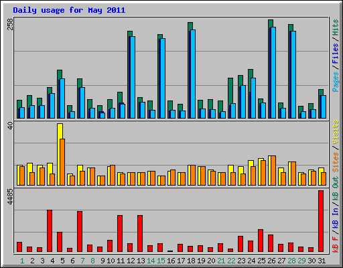The height and width of the screenshot is (268, 343).
Task: Click the red KB bar for day 4
Action: [x=50, y=231]
